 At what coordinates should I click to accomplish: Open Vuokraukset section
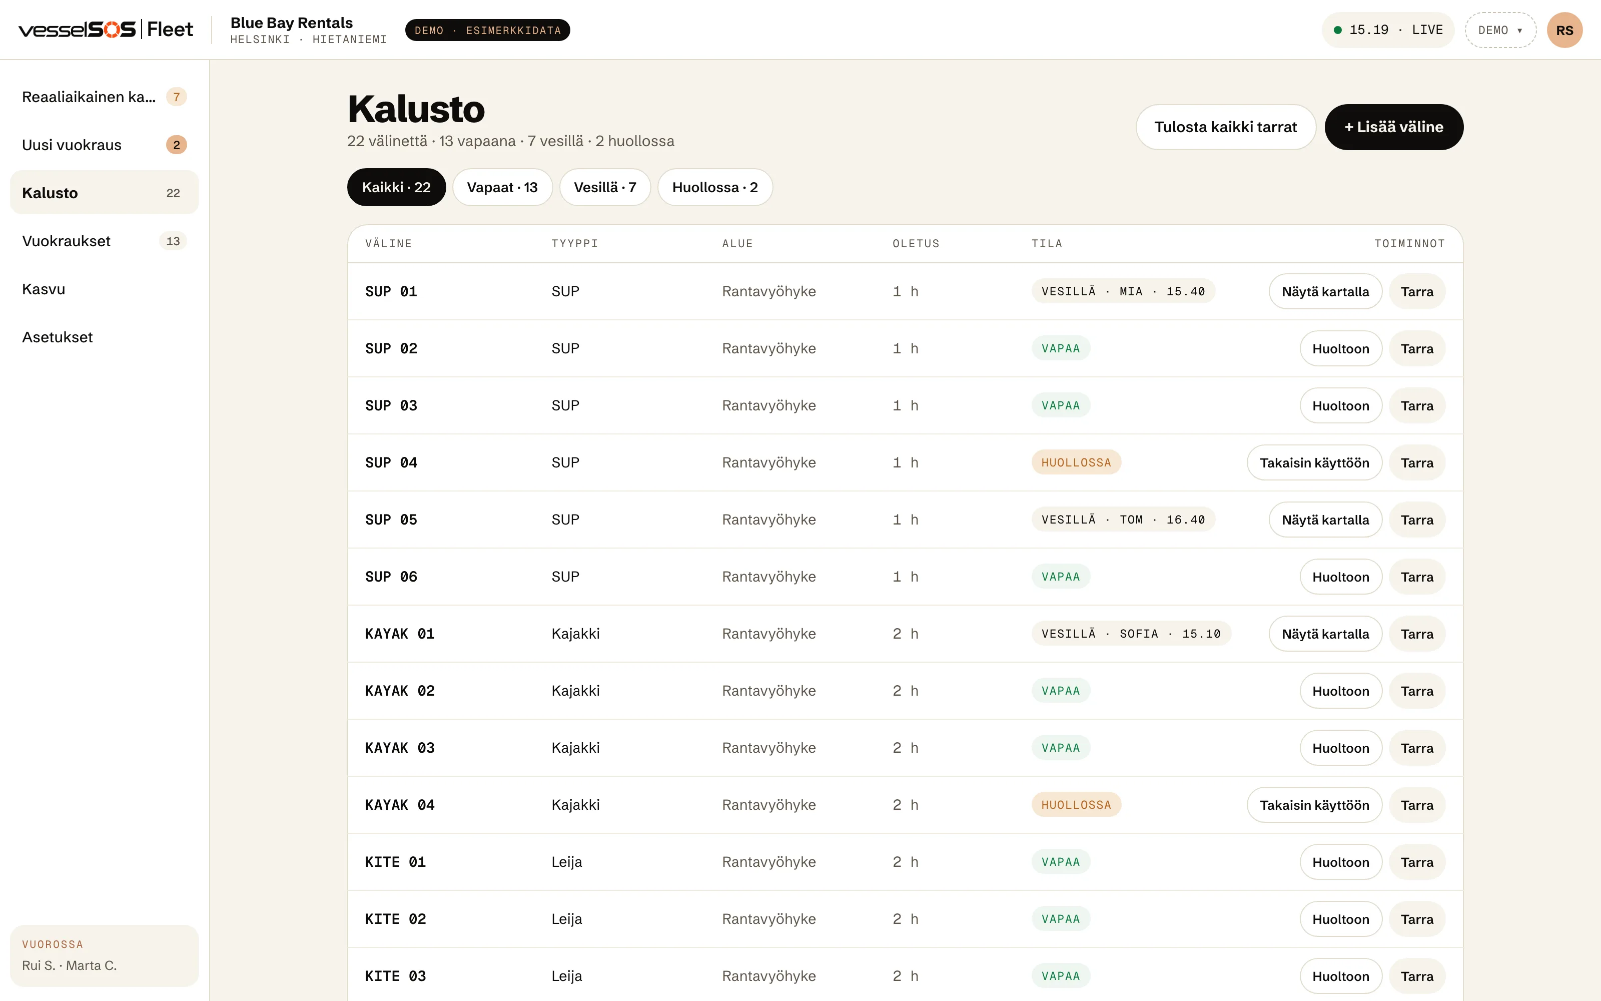[x=105, y=241]
